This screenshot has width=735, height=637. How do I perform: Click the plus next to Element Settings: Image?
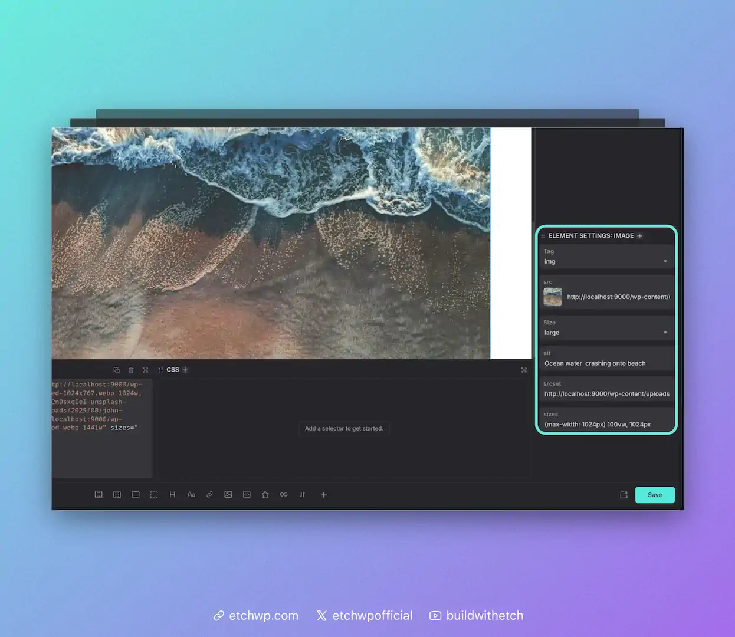(x=640, y=235)
